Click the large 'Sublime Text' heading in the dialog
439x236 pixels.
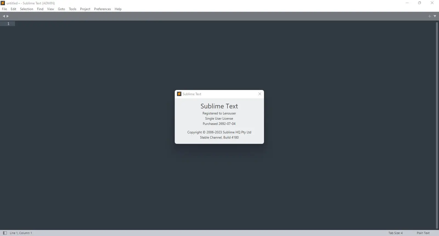[219, 106]
